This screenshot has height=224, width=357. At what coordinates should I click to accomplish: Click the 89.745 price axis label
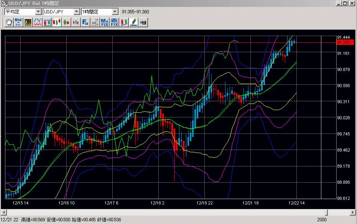[343, 134]
